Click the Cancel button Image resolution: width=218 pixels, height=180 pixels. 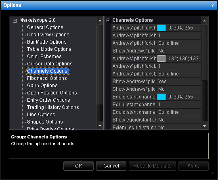(111, 166)
